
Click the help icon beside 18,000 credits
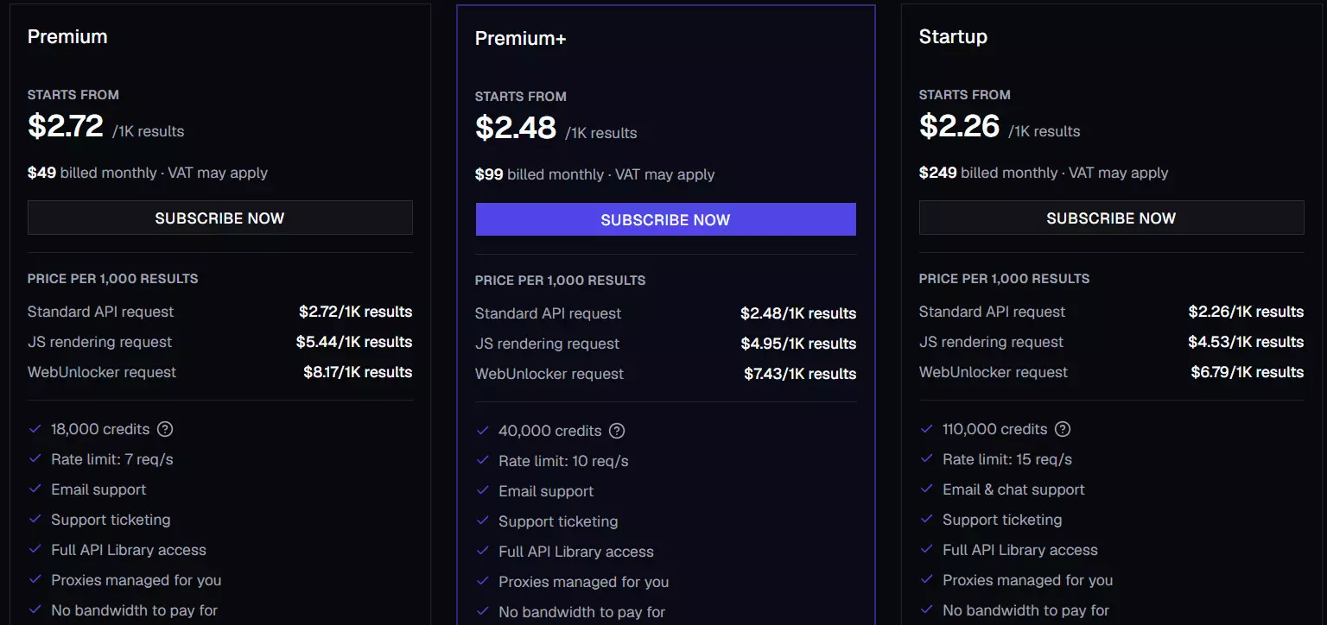coord(166,429)
